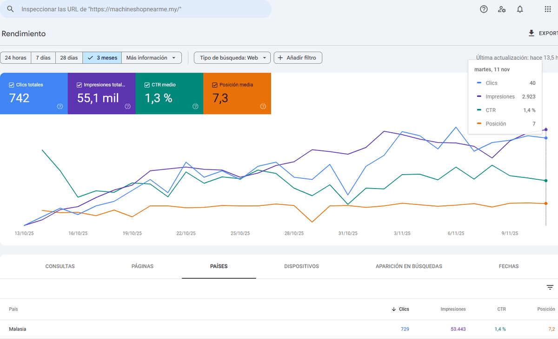The image size is (558, 339).
Task: Click the export download icon
Action: pos(531,34)
